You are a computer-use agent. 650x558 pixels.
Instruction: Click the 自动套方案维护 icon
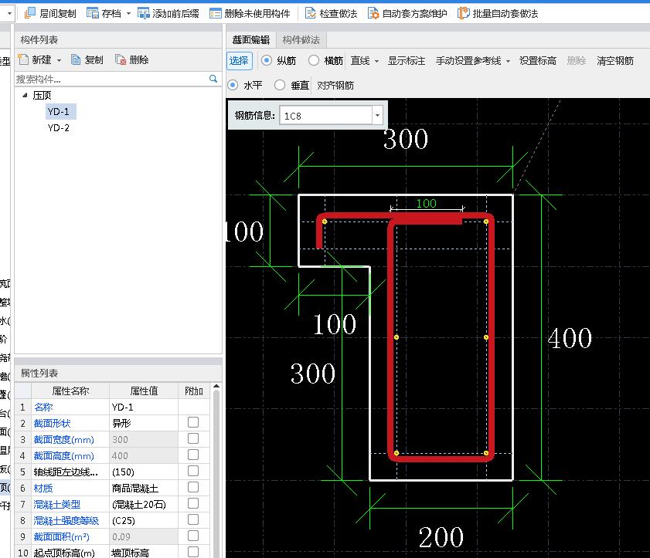point(373,13)
